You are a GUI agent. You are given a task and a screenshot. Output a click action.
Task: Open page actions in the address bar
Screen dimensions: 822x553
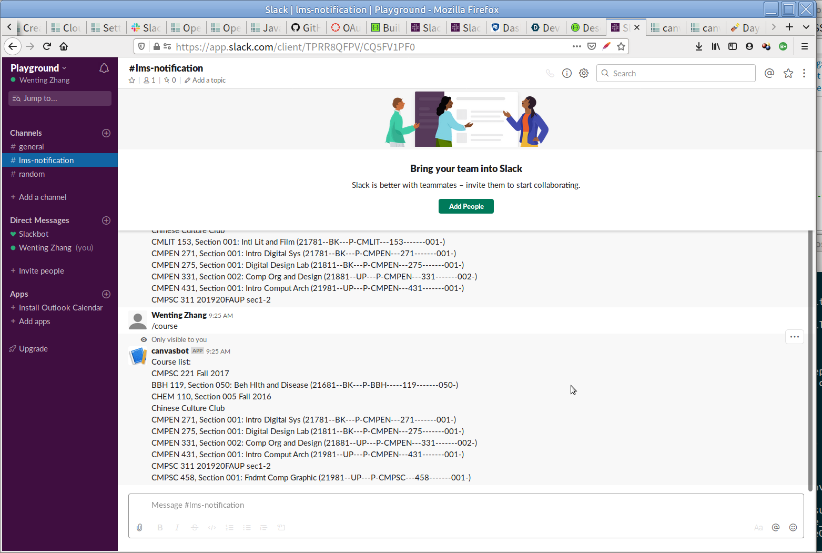pyautogui.click(x=577, y=47)
